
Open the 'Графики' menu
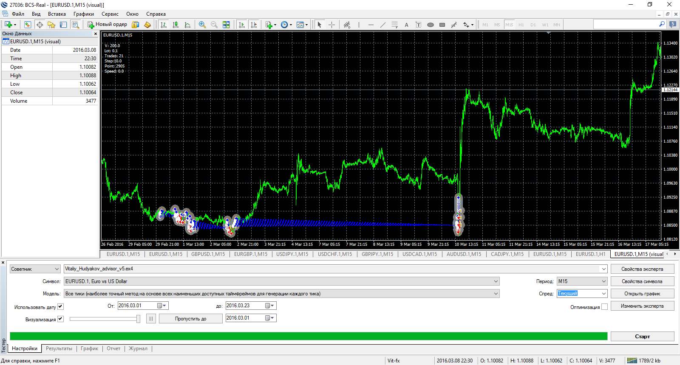tap(83, 14)
